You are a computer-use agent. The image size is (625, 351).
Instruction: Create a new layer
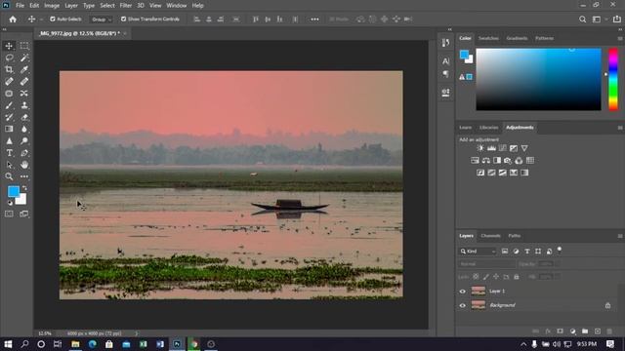tap(598, 331)
